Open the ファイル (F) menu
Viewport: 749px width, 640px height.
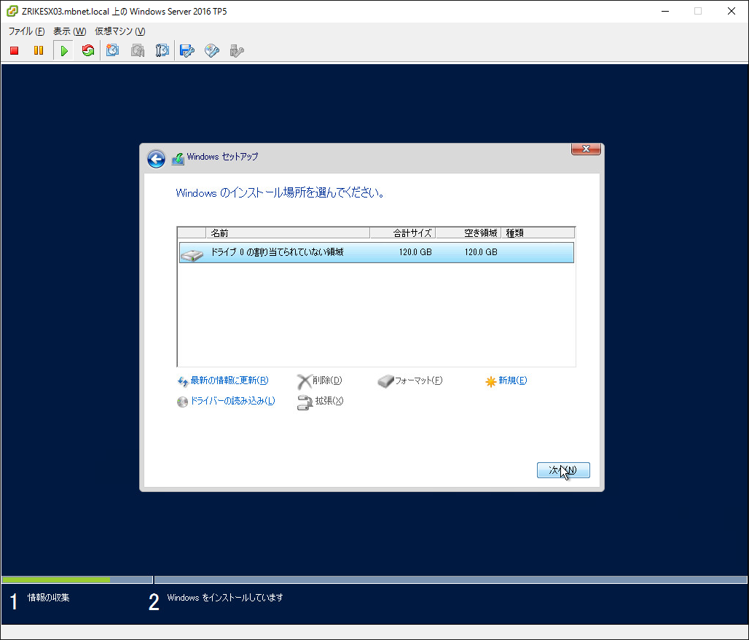point(26,31)
